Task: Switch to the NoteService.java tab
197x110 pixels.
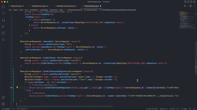Action: pos(39,6)
